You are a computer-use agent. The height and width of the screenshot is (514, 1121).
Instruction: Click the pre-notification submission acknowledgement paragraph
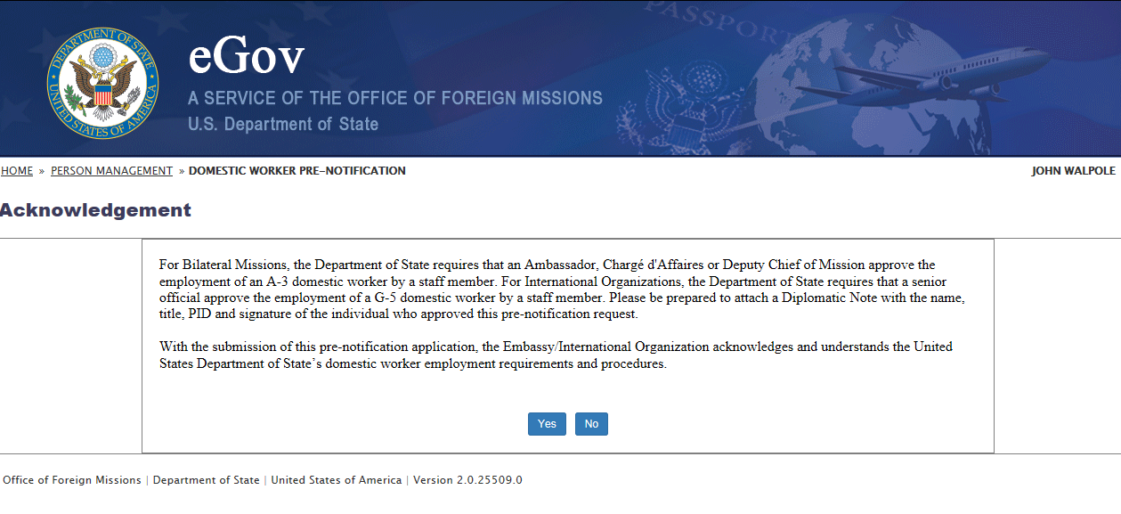tap(556, 355)
